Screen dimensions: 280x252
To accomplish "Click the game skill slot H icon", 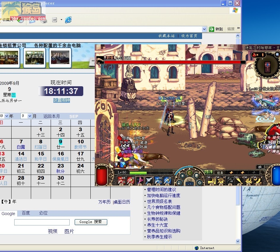I will (258, 181).
